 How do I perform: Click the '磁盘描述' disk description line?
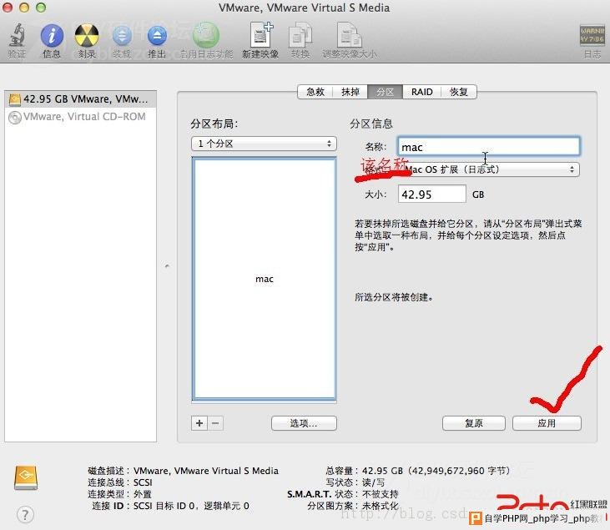[184, 471]
